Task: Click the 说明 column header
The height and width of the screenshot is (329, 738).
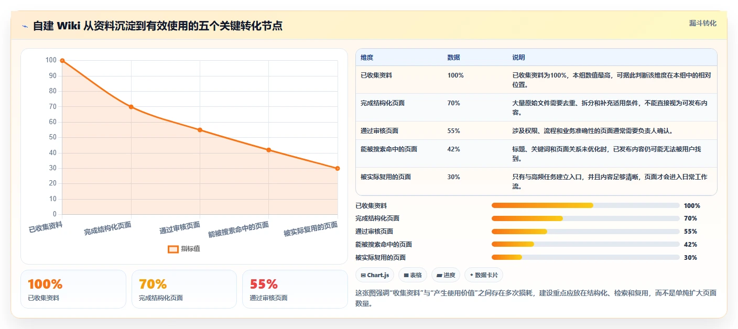Action: click(x=518, y=58)
